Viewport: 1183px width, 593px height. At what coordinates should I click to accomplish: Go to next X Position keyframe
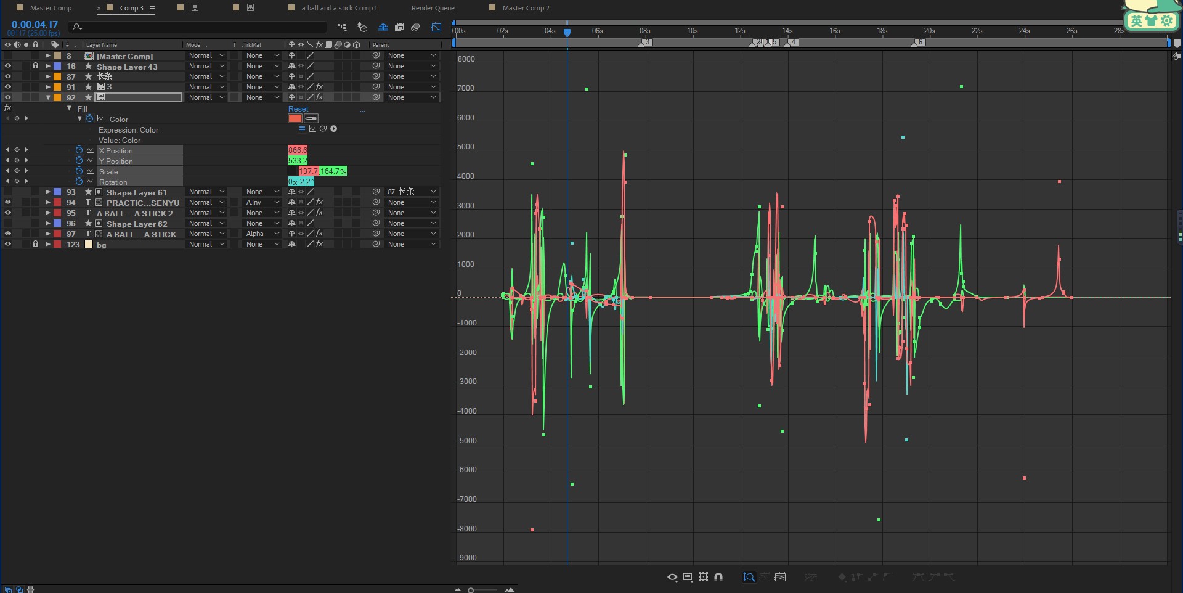pos(26,150)
